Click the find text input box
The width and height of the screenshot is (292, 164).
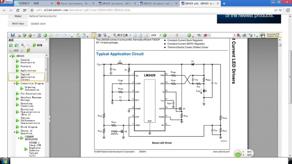coord(222,35)
